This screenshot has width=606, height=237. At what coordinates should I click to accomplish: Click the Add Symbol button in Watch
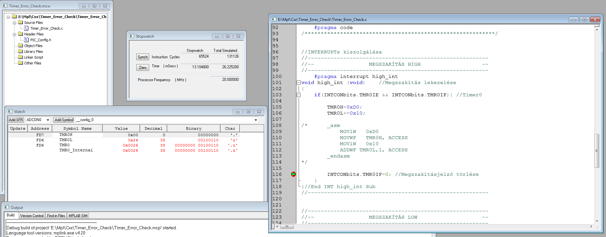(x=64, y=120)
